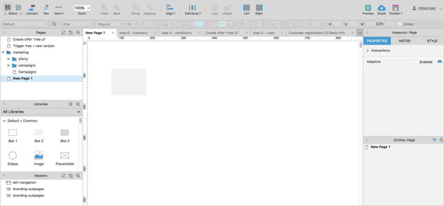Switch to the STYLE inspector tab
This screenshot has width=444, height=206.
(x=432, y=41)
